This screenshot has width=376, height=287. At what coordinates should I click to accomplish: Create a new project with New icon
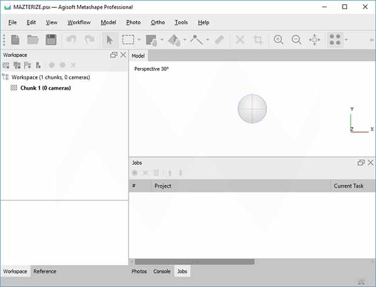[x=15, y=40]
